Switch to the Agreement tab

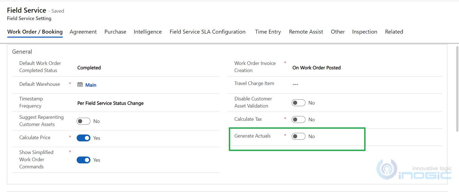click(x=83, y=32)
